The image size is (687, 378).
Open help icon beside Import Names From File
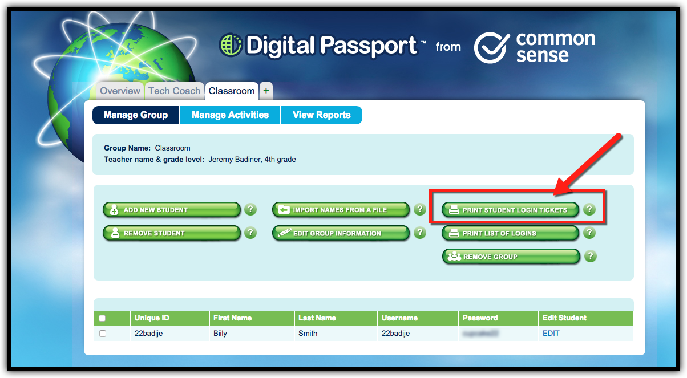tap(420, 210)
